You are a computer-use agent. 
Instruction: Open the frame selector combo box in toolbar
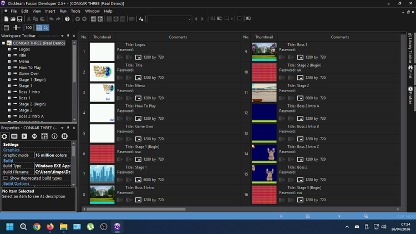[170, 19]
